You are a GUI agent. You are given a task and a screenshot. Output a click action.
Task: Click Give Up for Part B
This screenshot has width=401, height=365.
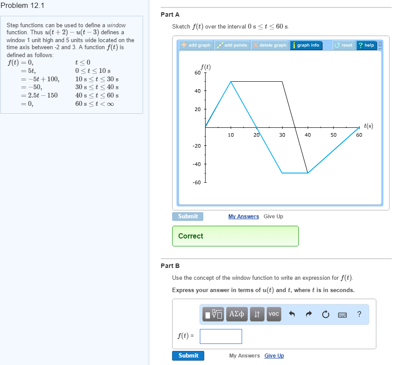click(x=274, y=356)
